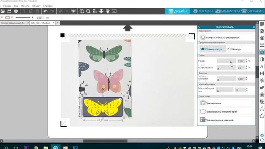Open the Trace panel icon in the right sidebar
This screenshot has width=265, height=149.
(262, 52)
